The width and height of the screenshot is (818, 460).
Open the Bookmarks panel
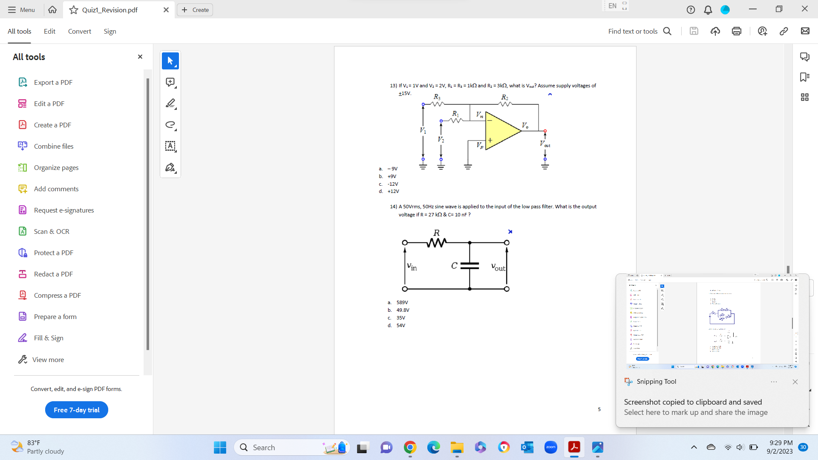coord(805,77)
